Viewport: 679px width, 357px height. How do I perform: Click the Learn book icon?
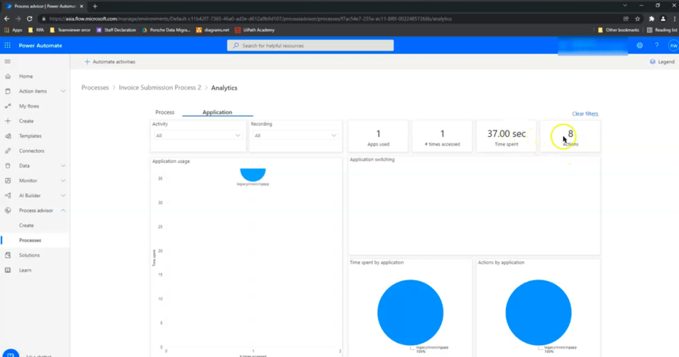8,270
